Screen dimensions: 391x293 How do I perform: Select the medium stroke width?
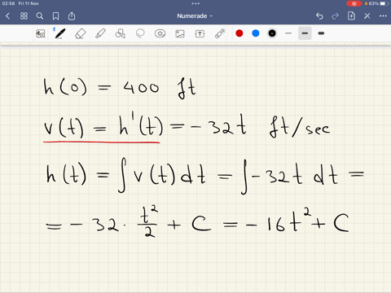pos(305,33)
